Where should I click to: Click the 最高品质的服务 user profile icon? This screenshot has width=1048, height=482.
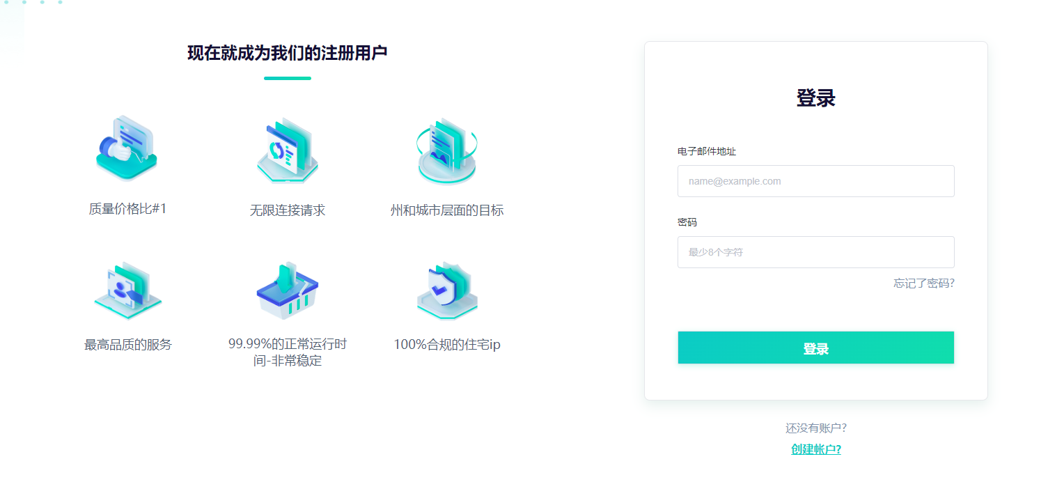pos(127,289)
